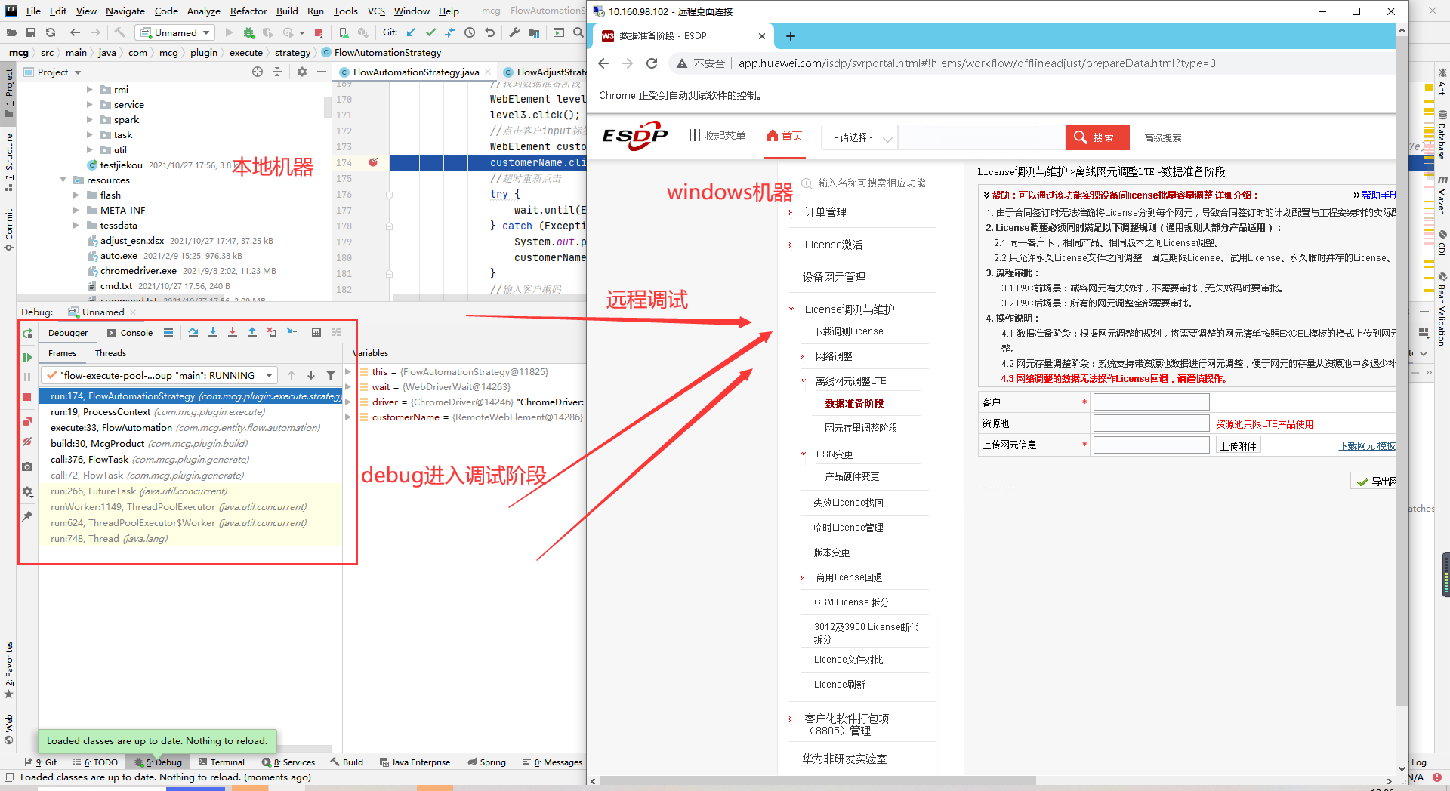The width and height of the screenshot is (1450, 791).
Task: Click the Stop icon in IntelliJ main toolbar
Action: click(319, 32)
